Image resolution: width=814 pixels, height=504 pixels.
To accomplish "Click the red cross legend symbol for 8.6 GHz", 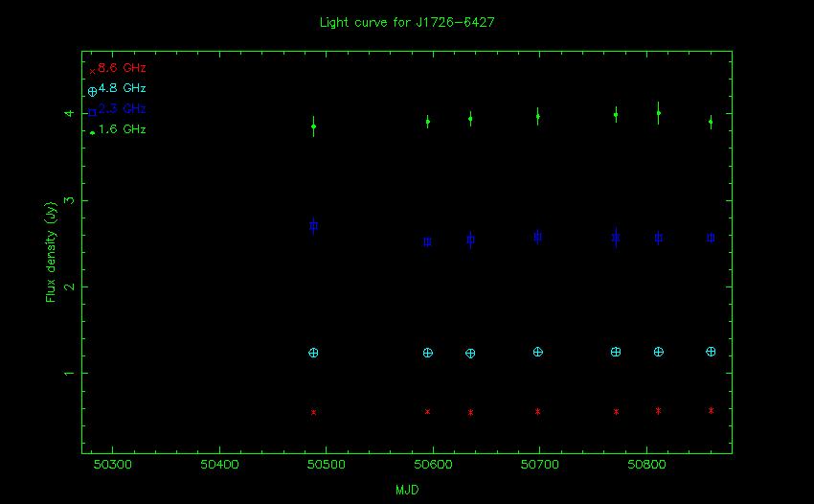I will click(92, 71).
